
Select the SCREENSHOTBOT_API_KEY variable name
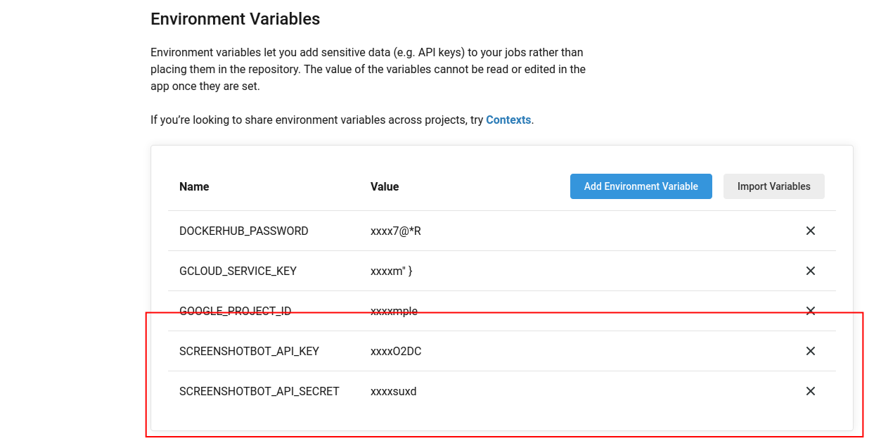pyautogui.click(x=250, y=351)
